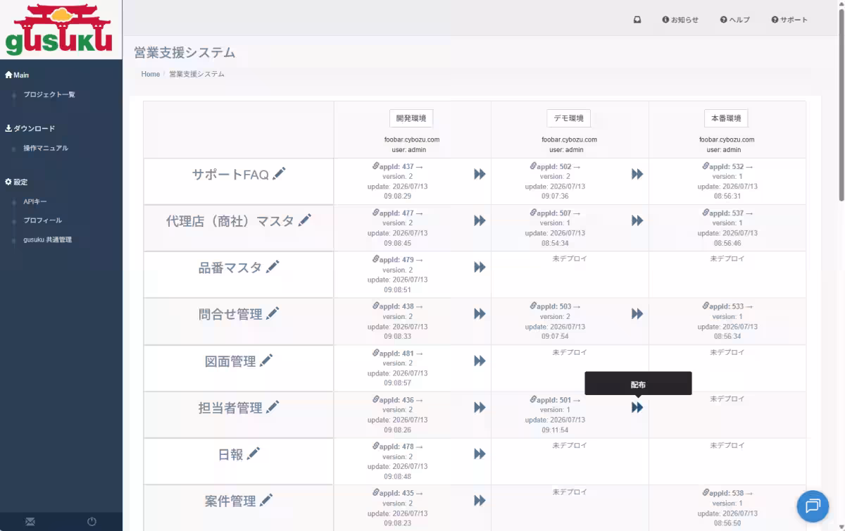Image resolution: width=845 pixels, height=531 pixels.
Task: Open the mail envelope icon in sidebar footer
Action: point(30,522)
